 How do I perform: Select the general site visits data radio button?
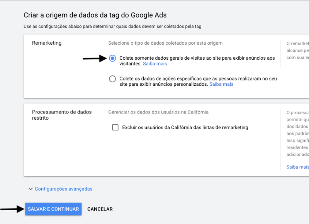(x=112, y=59)
